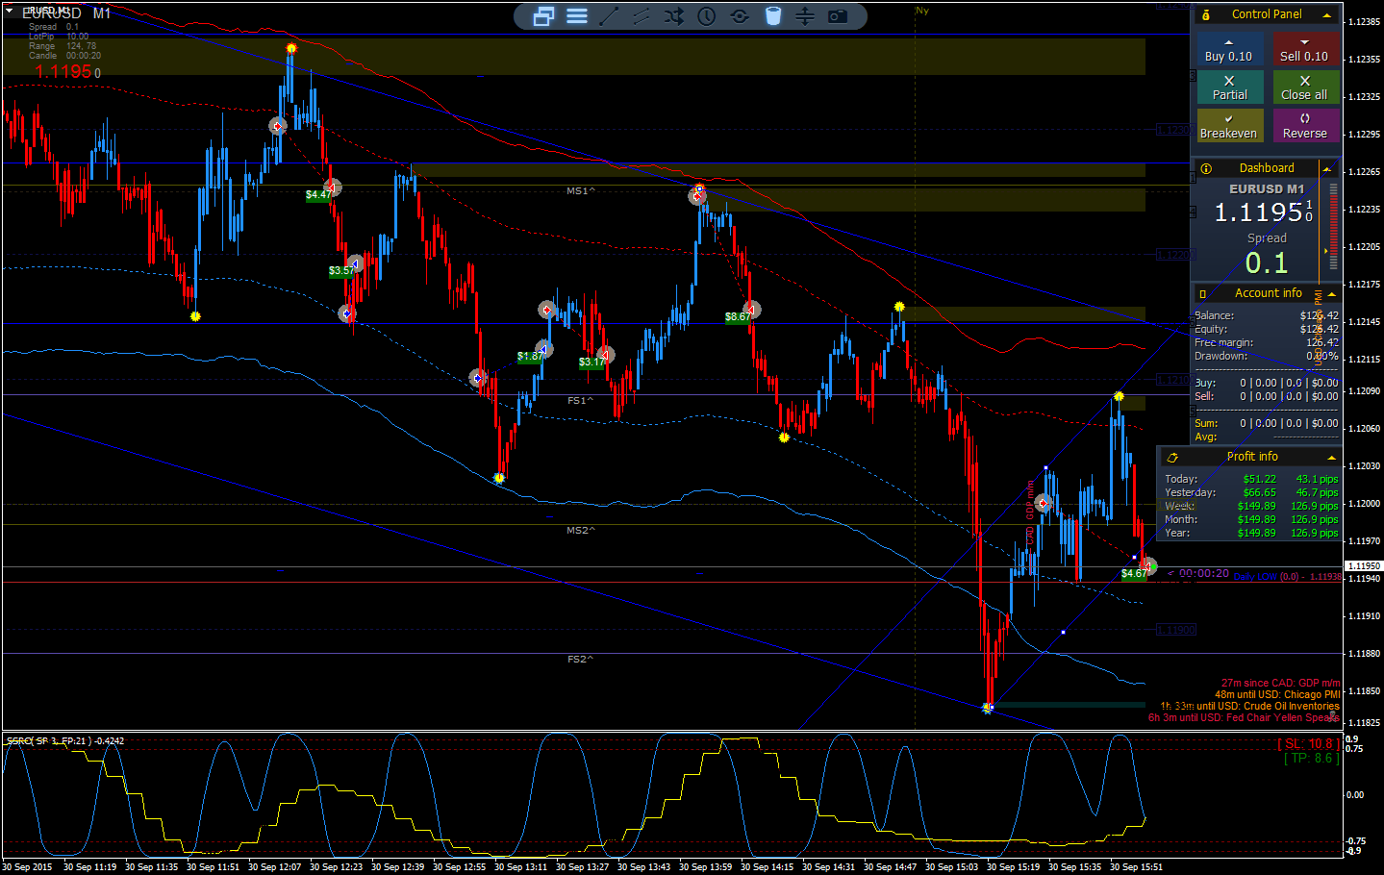
Task: Click the SSRC indicator label in subwindow
Action: 65,740
